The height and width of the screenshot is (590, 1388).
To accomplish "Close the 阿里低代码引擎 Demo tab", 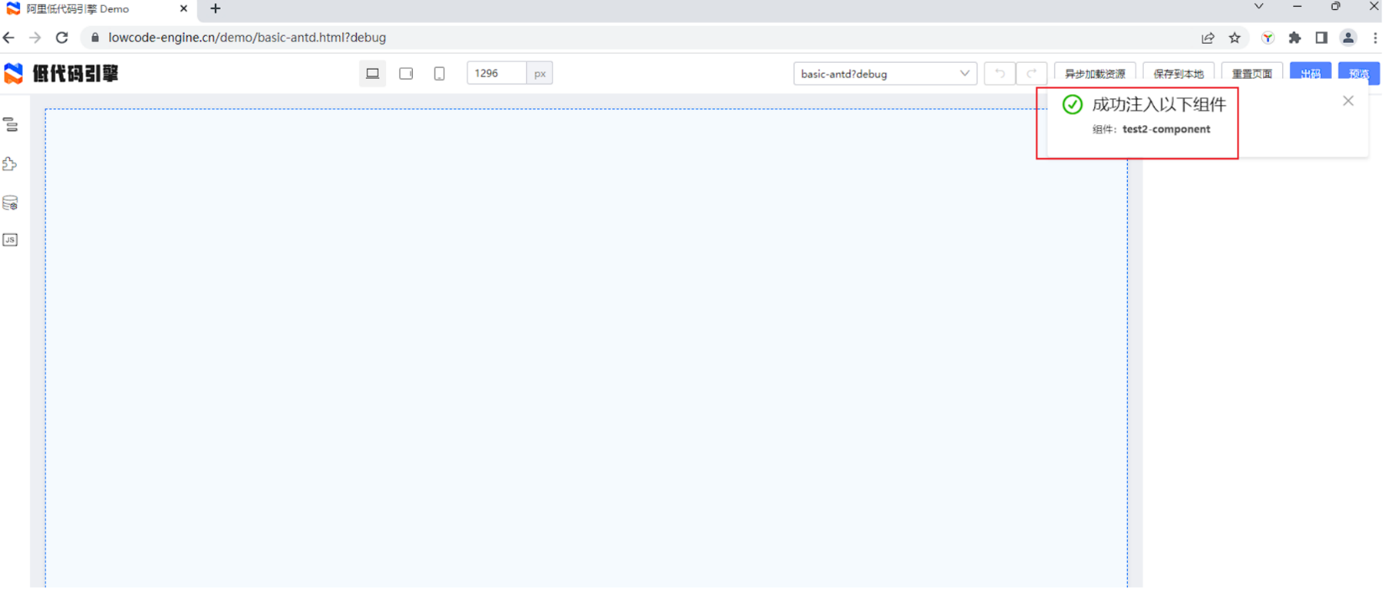I will tap(184, 9).
